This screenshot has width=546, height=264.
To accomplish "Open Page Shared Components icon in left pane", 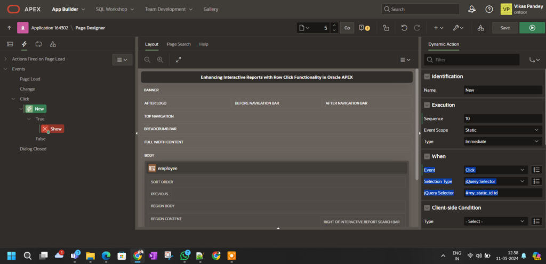I will pyautogui.click(x=53, y=44).
